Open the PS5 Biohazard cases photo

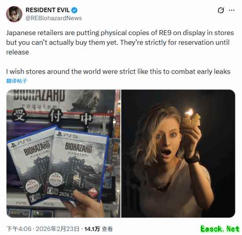click(63, 153)
